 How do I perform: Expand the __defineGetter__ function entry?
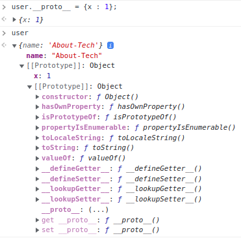(37, 169)
